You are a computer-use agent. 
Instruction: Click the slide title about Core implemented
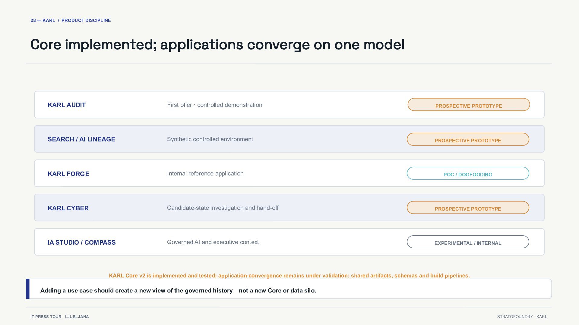coord(217,45)
